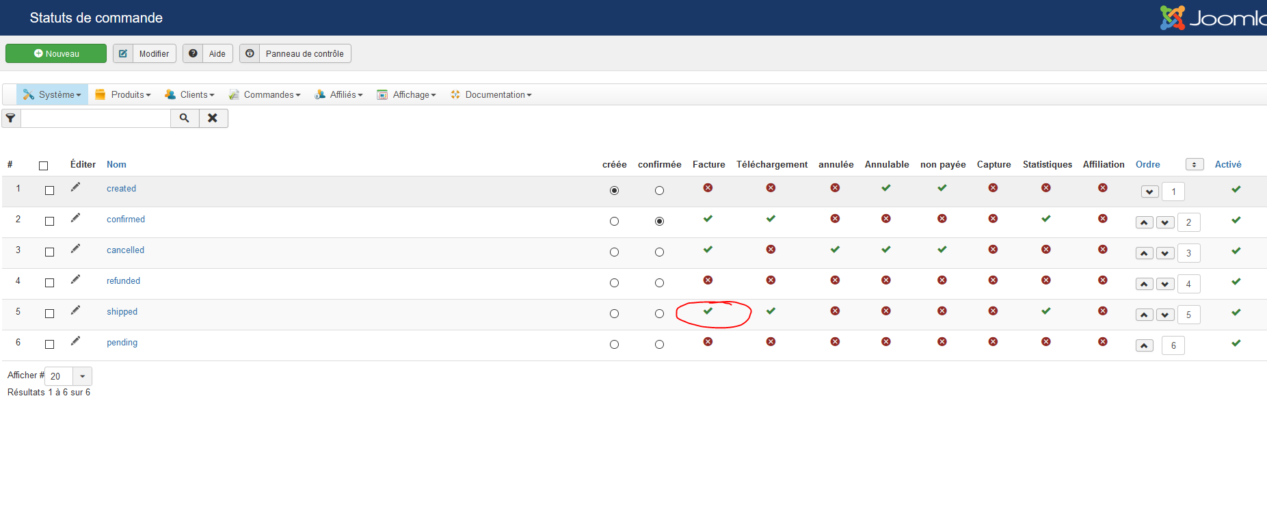Click the edit pencil for cancelled status
The image size is (1267, 526).
75,249
